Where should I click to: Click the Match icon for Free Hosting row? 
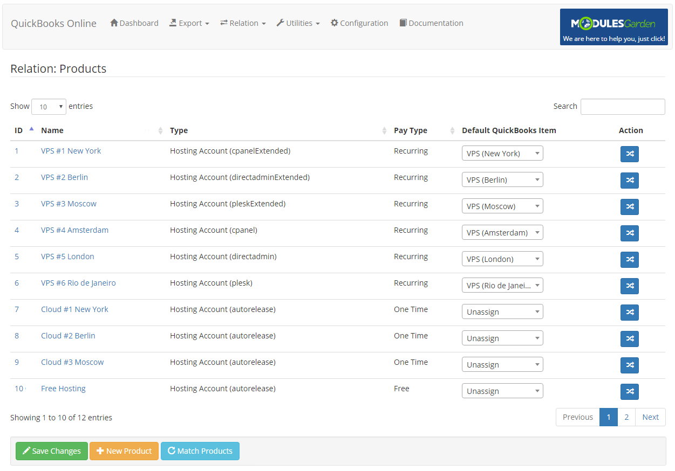coord(629,392)
